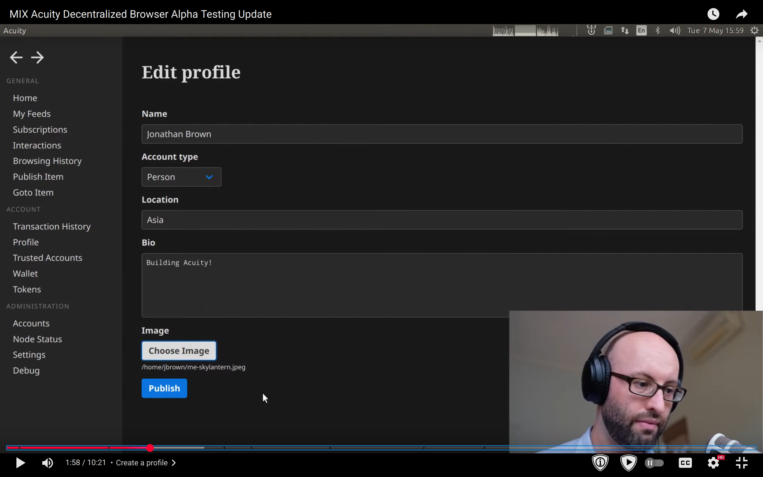Image resolution: width=763 pixels, height=477 pixels.
Task: Toggle the autoplay switch
Action: (655, 463)
